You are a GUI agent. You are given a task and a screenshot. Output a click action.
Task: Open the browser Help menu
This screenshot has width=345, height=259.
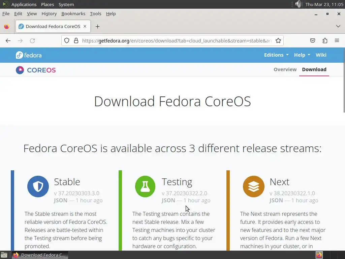pos(111,13)
